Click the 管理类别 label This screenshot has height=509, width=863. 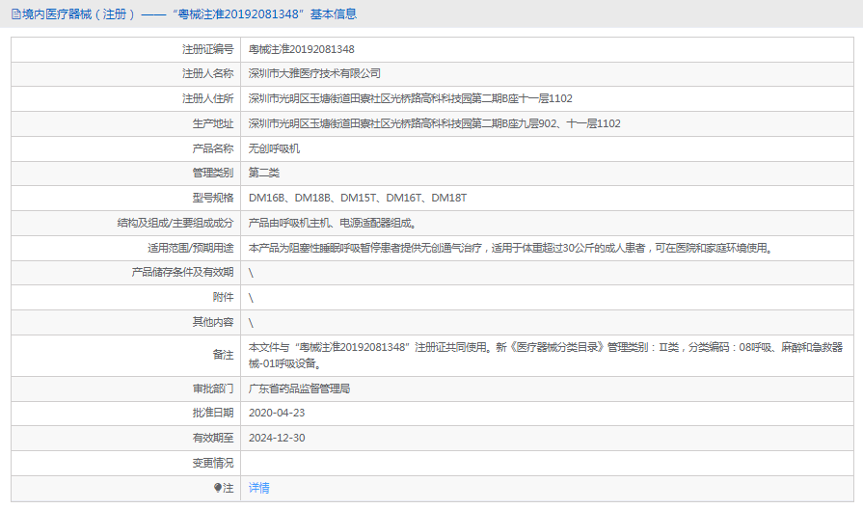[213, 173]
